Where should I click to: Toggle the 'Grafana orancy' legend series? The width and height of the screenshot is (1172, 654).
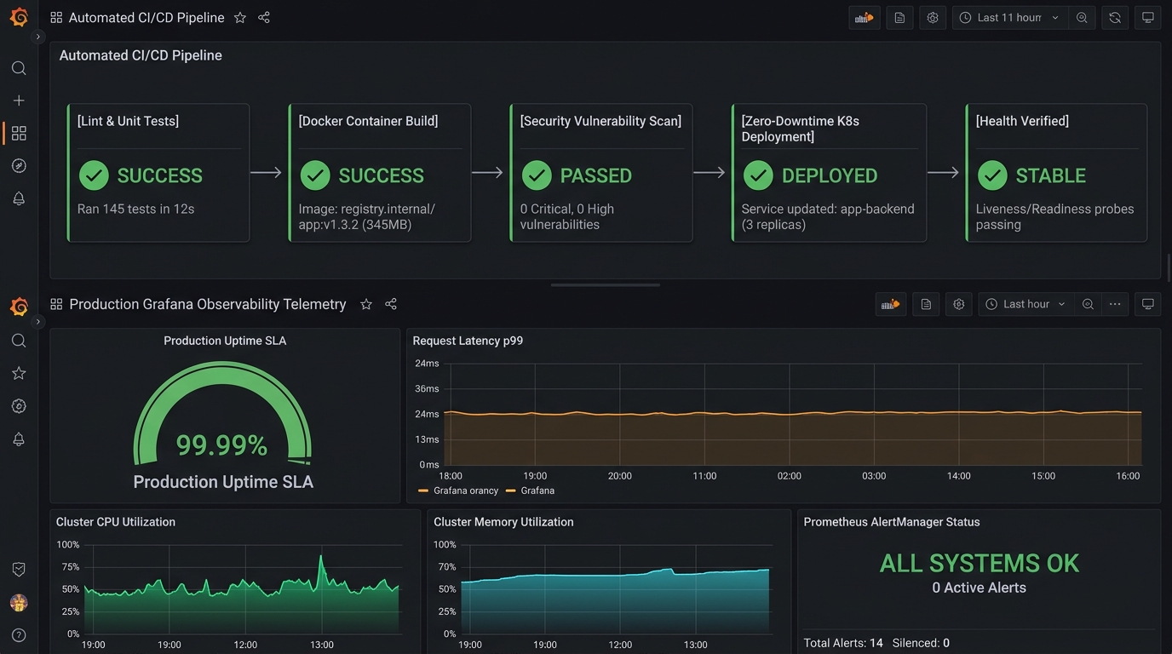[458, 490]
